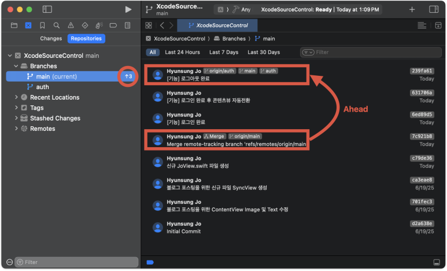
Task: Expand the Remotes group
Action: [x=16, y=129]
